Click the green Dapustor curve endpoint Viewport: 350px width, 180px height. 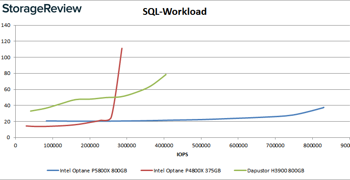[x=166, y=75]
